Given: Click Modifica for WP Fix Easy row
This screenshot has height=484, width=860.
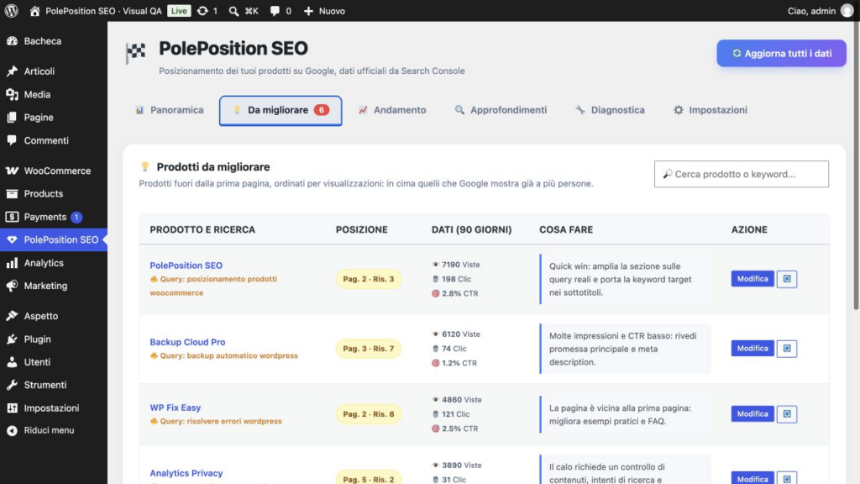Looking at the screenshot, I should pos(752,413).
